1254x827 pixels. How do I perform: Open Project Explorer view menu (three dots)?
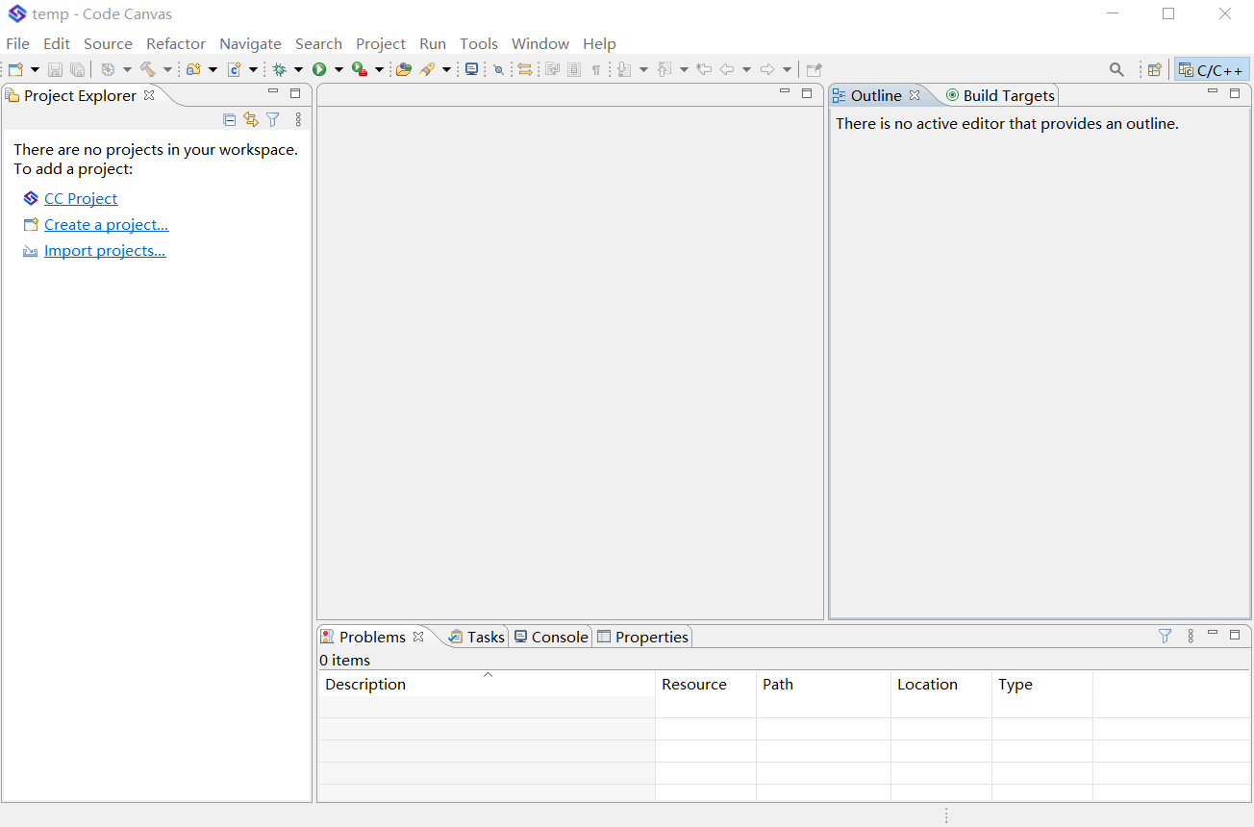298,119
